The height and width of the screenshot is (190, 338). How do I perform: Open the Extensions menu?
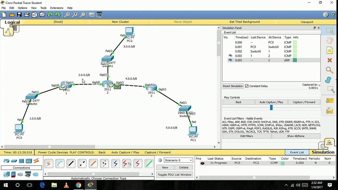pyautogui.click(x=57, y=8)
